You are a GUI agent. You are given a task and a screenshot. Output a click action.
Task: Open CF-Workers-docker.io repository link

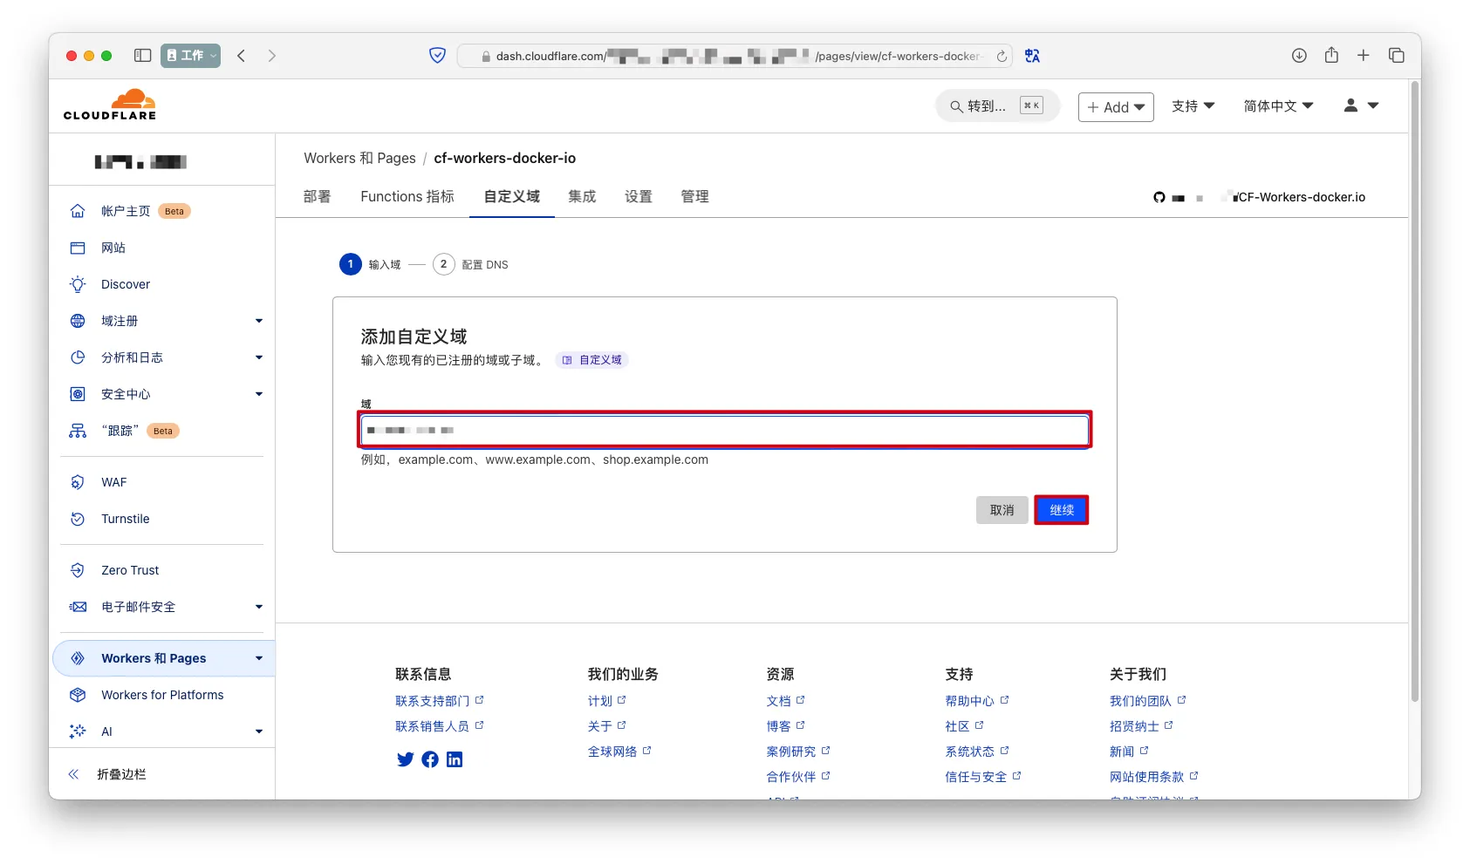click(x=1302, y=197)
